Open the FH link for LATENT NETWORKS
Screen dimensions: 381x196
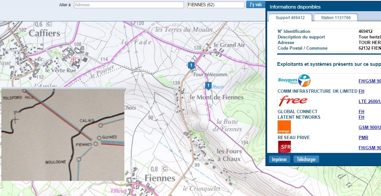pos(361,117)
